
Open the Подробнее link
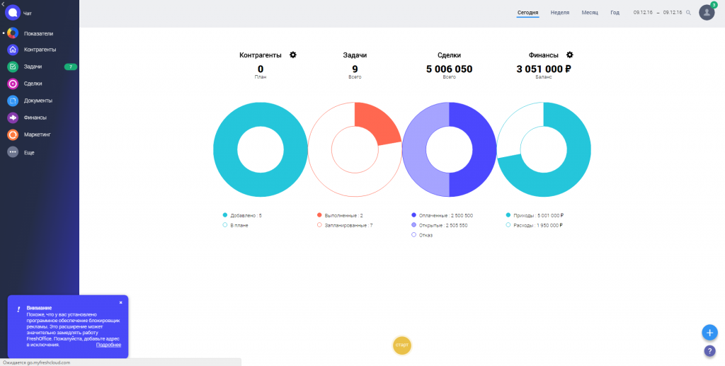tap(108, 345)
